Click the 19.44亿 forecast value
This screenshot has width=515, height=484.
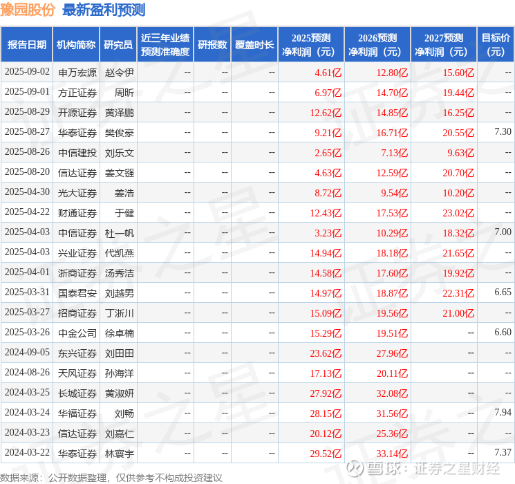[x=458, y=93]
